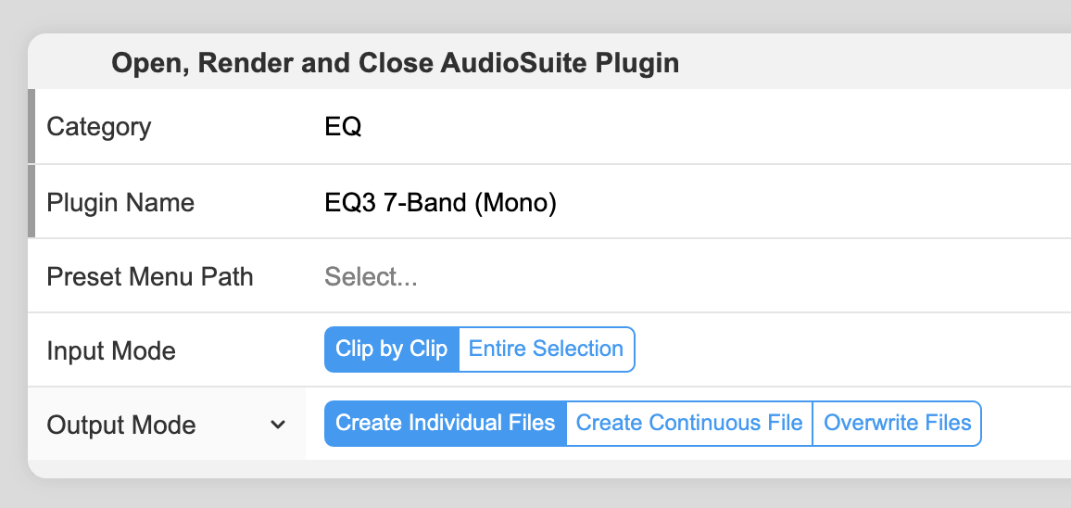Image resolution: width=1071 pixels, height=508 pixels.
Task: Click the Category row label
Action: pyautogui.click(x=98, y=127)
